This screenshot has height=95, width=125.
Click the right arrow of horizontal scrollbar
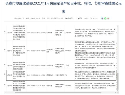[x=116, y=93]
